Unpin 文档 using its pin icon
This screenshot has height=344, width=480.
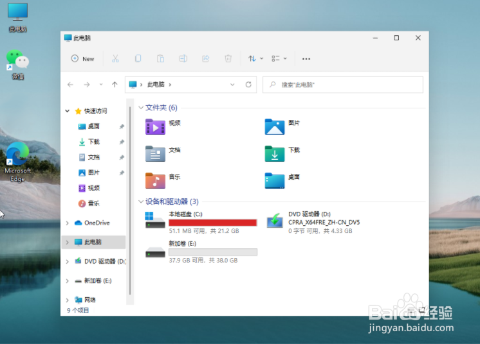click(122, 157)
